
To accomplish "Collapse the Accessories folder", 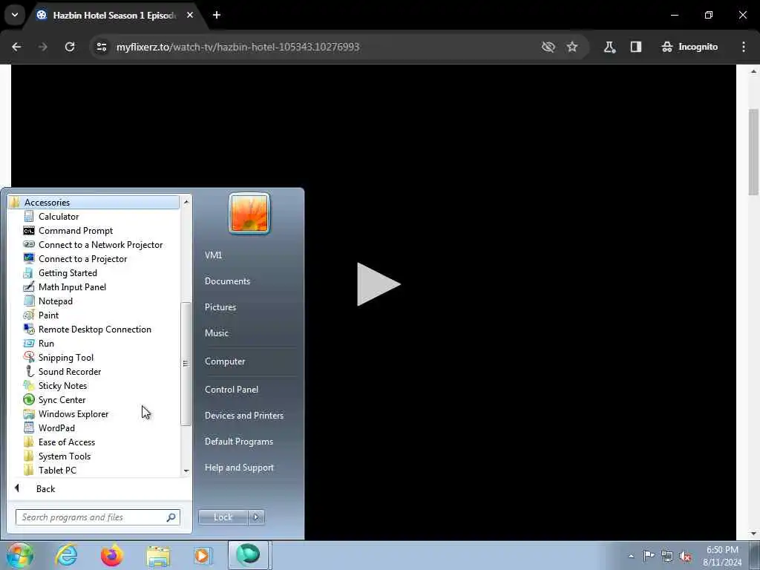I will (x=94, y=202).
